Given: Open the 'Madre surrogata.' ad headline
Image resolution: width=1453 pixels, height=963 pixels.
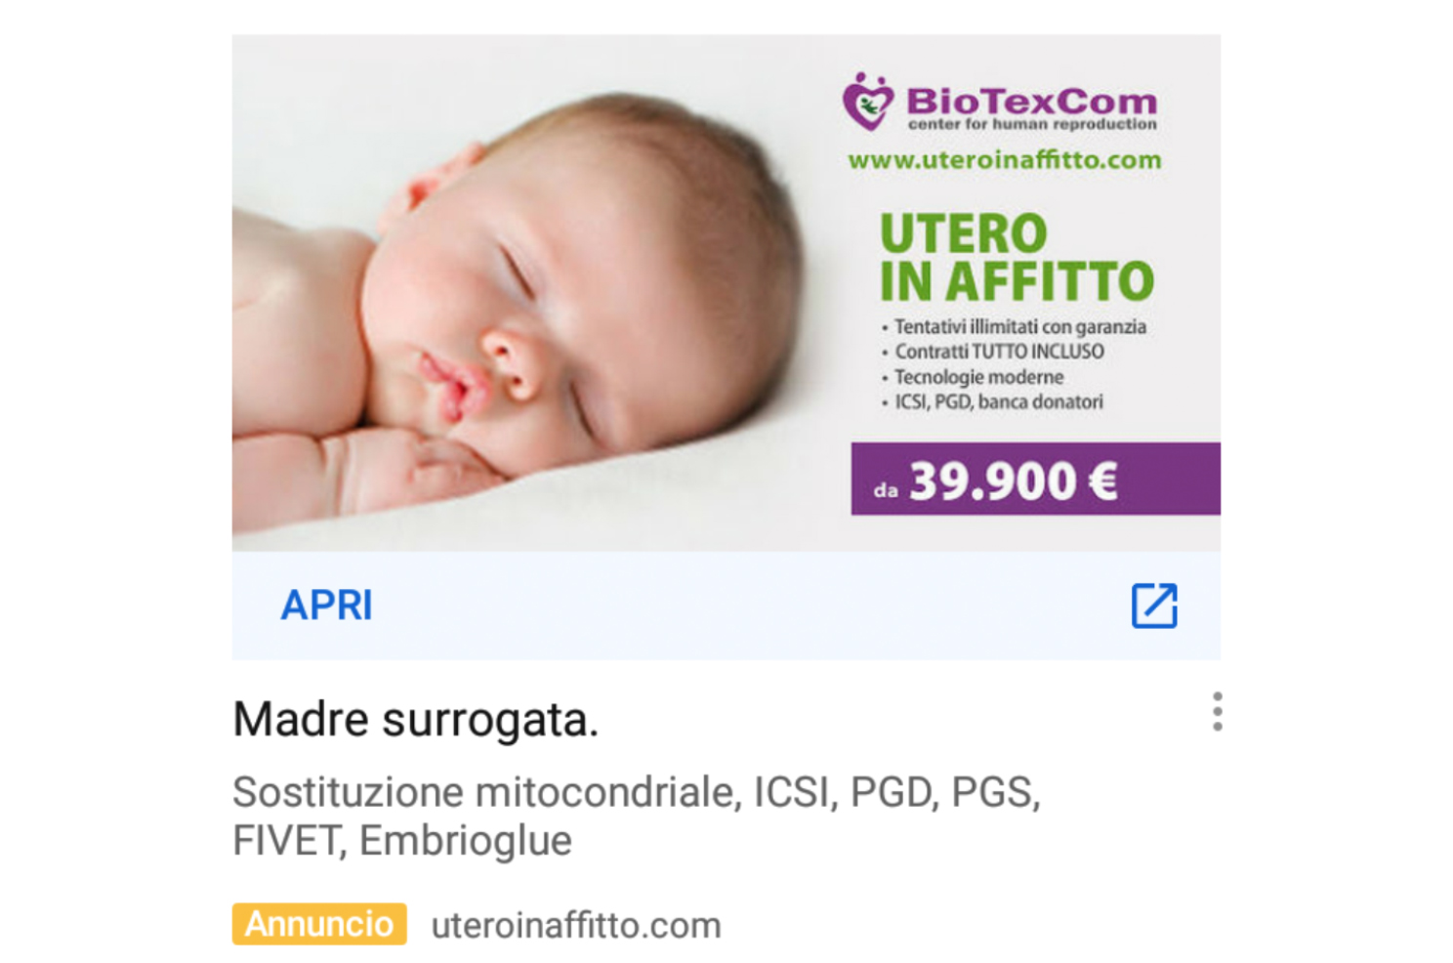Looking at the screenshot, I should click(x=415, y=720).
